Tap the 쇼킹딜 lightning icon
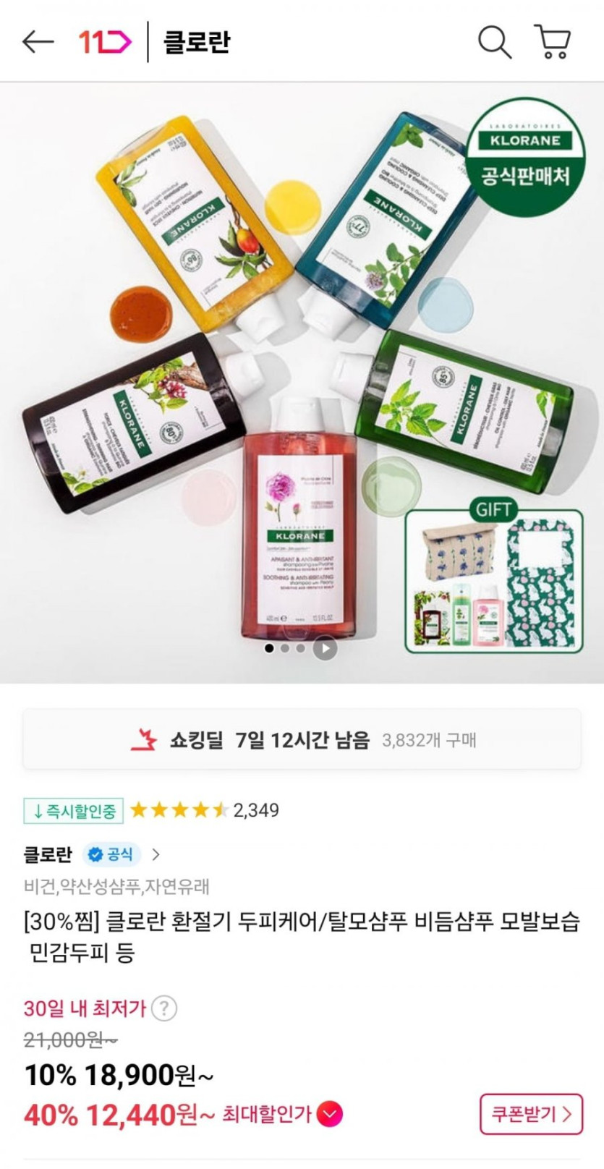604x1169 pixels. 144,739
